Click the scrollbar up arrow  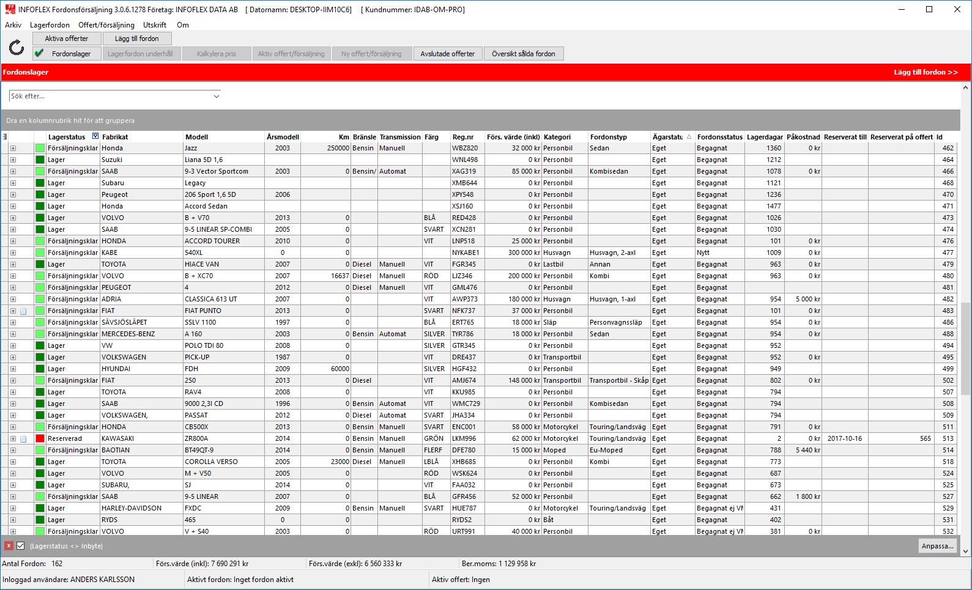(965, 88)
